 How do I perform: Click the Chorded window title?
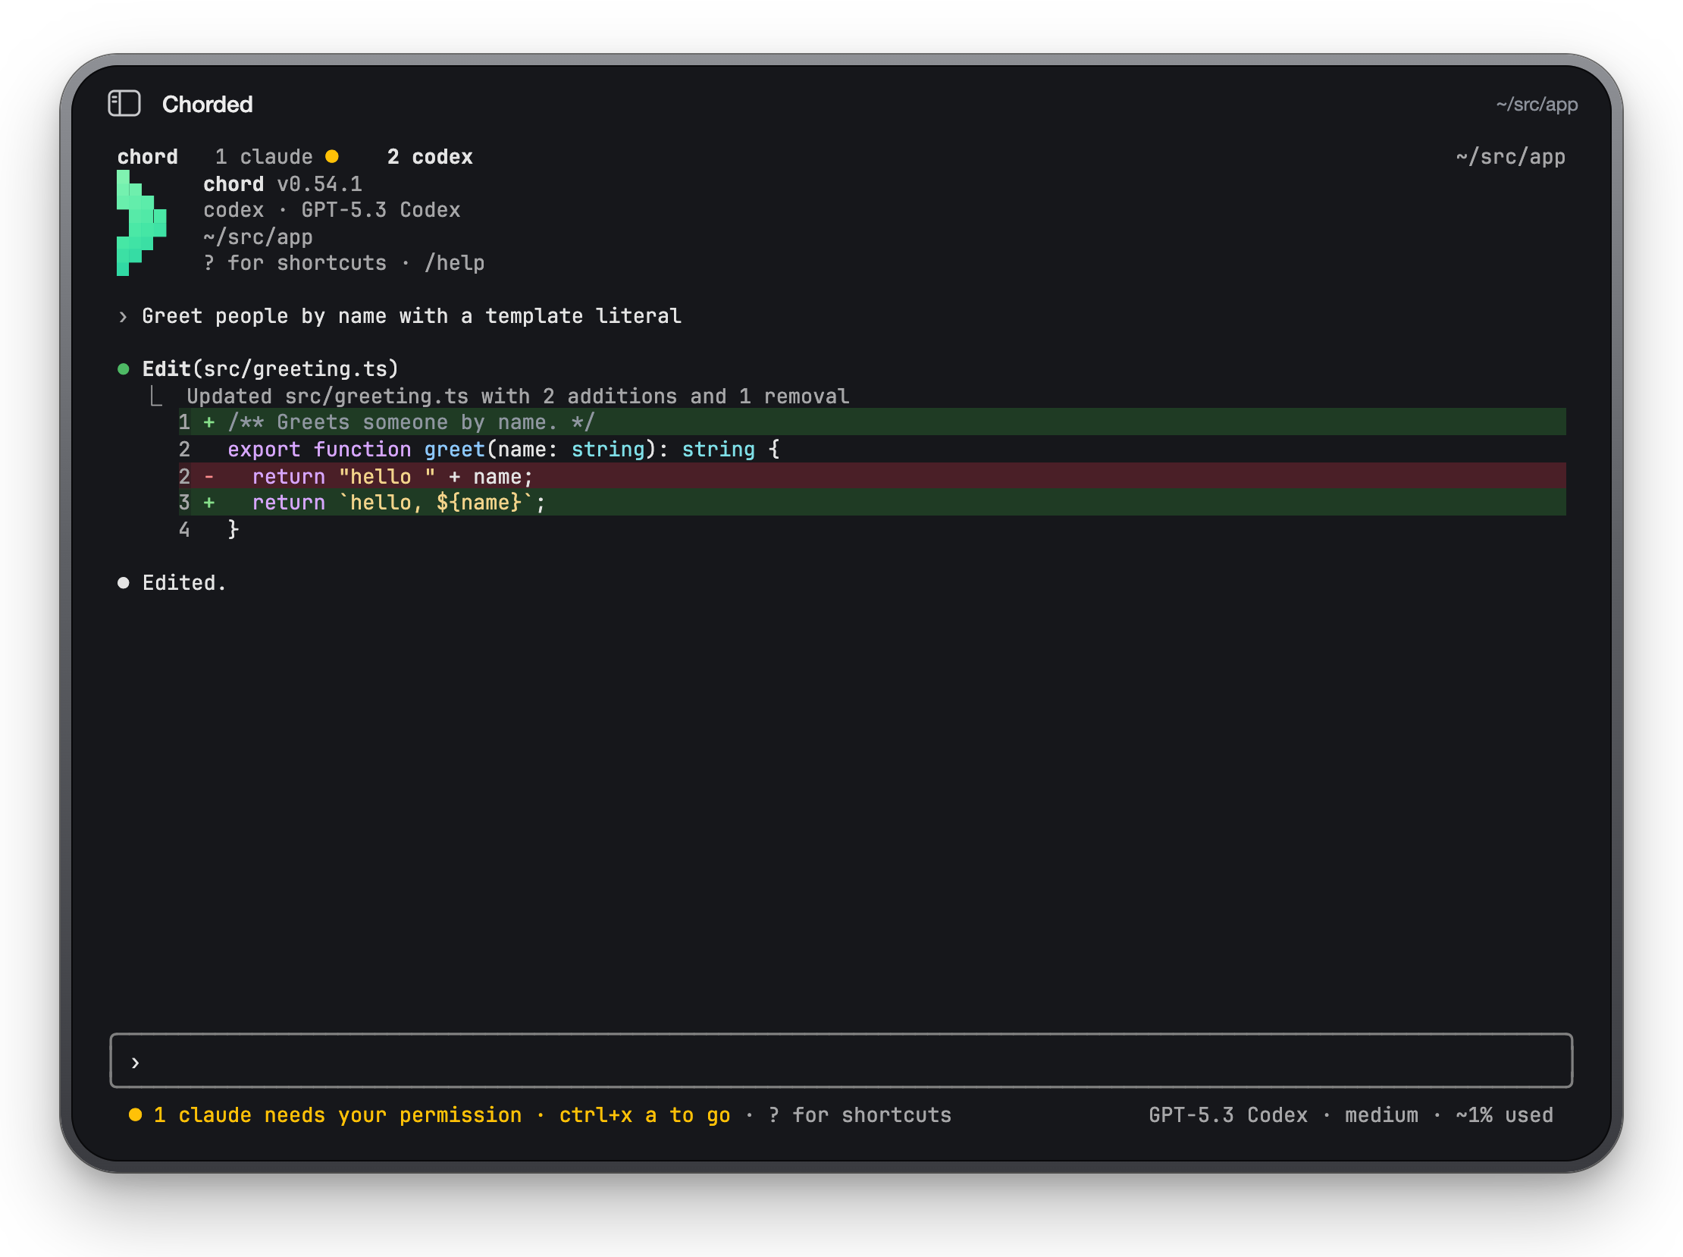click(x=207, y=104)
